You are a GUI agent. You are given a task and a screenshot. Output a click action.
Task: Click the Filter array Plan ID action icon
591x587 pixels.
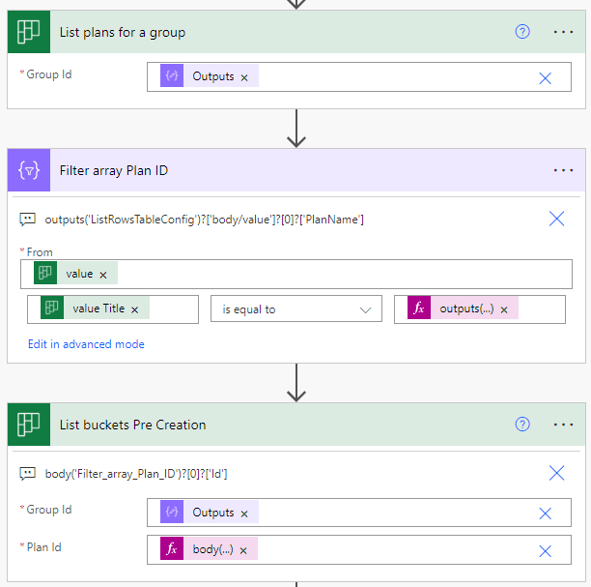(x=28, y=170)
